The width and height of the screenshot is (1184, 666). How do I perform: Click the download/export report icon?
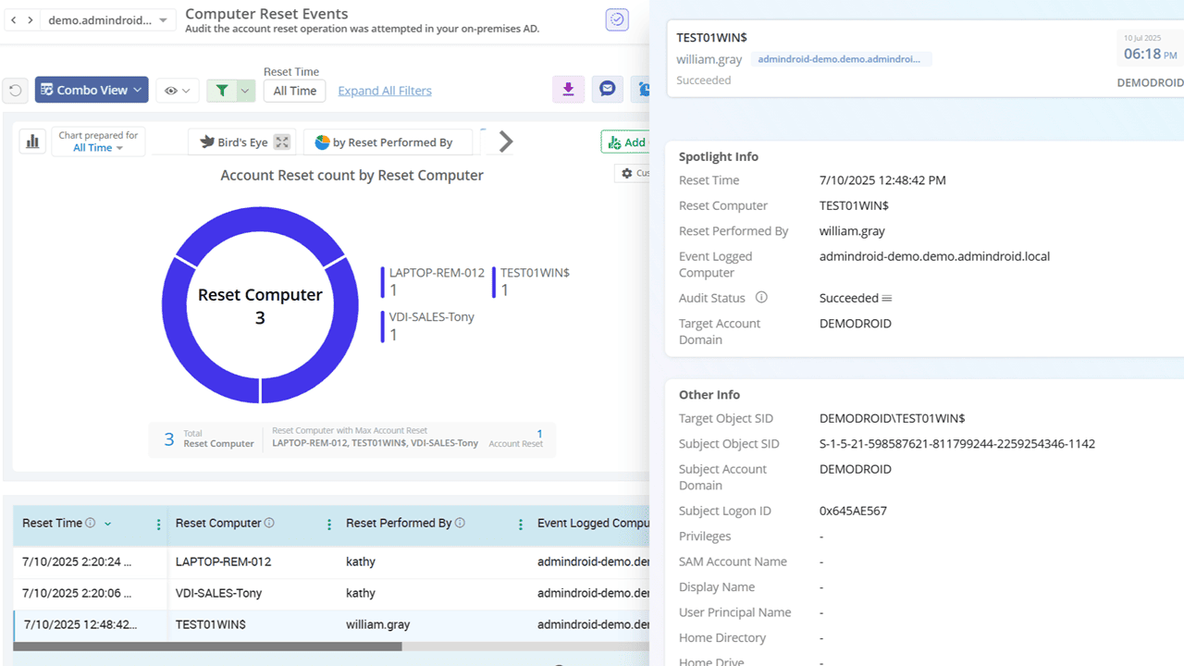pyautogui.click(x=568, y=90)
